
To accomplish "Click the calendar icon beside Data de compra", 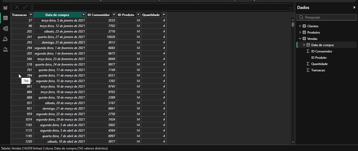I will pyautogui.click(x=308, y=45).
